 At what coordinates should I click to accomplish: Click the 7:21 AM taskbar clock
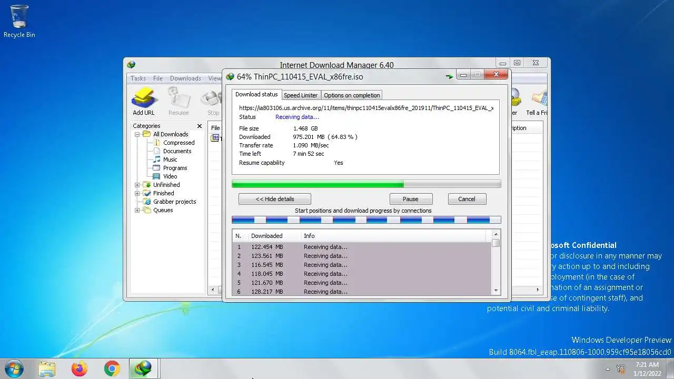pos(647,364)
